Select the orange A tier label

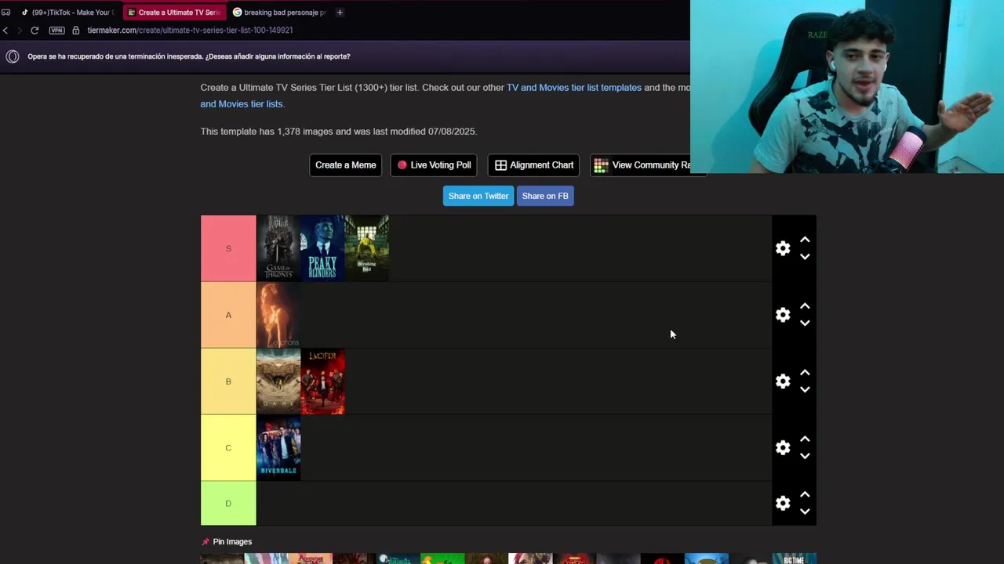tap(228, 315)
